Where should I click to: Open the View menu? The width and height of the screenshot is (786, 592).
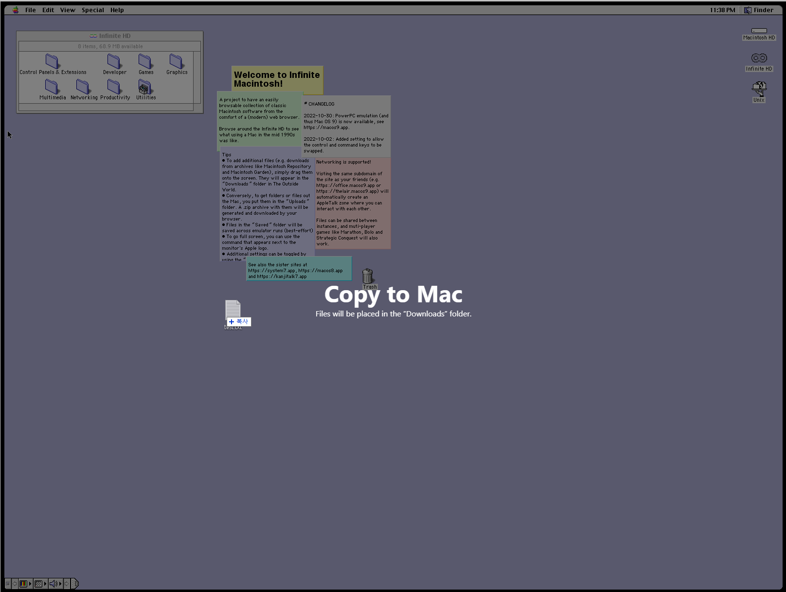(x=68, y=10)
